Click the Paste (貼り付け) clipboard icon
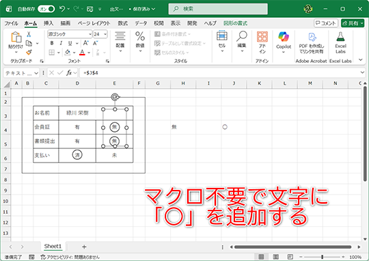This screenshot has height=261, width=369. point(16,37)
